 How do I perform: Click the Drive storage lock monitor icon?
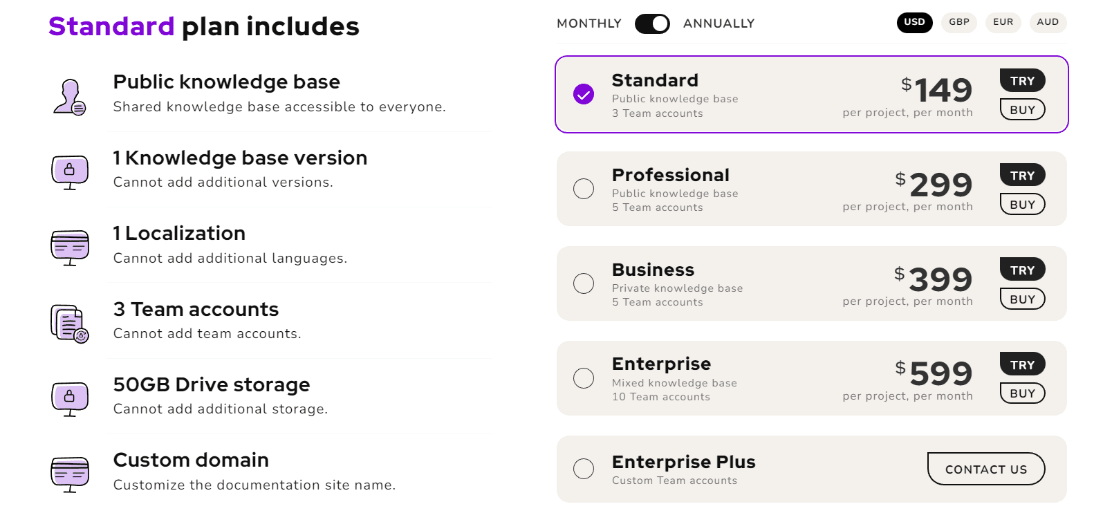[x=70, y=398]
